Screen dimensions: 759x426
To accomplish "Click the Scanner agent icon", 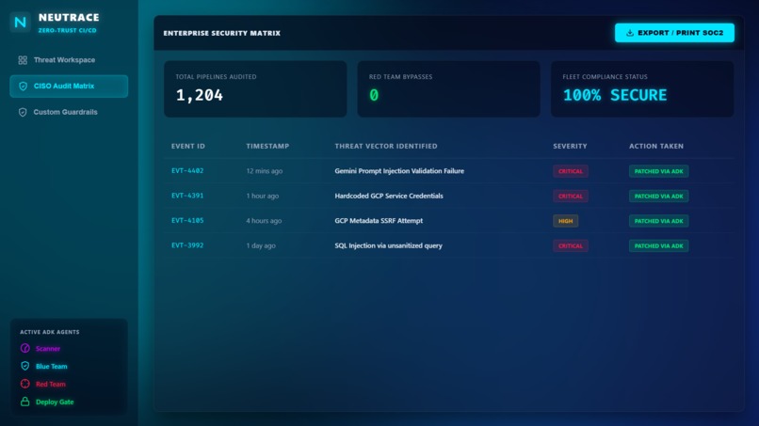I will [25, 348].
